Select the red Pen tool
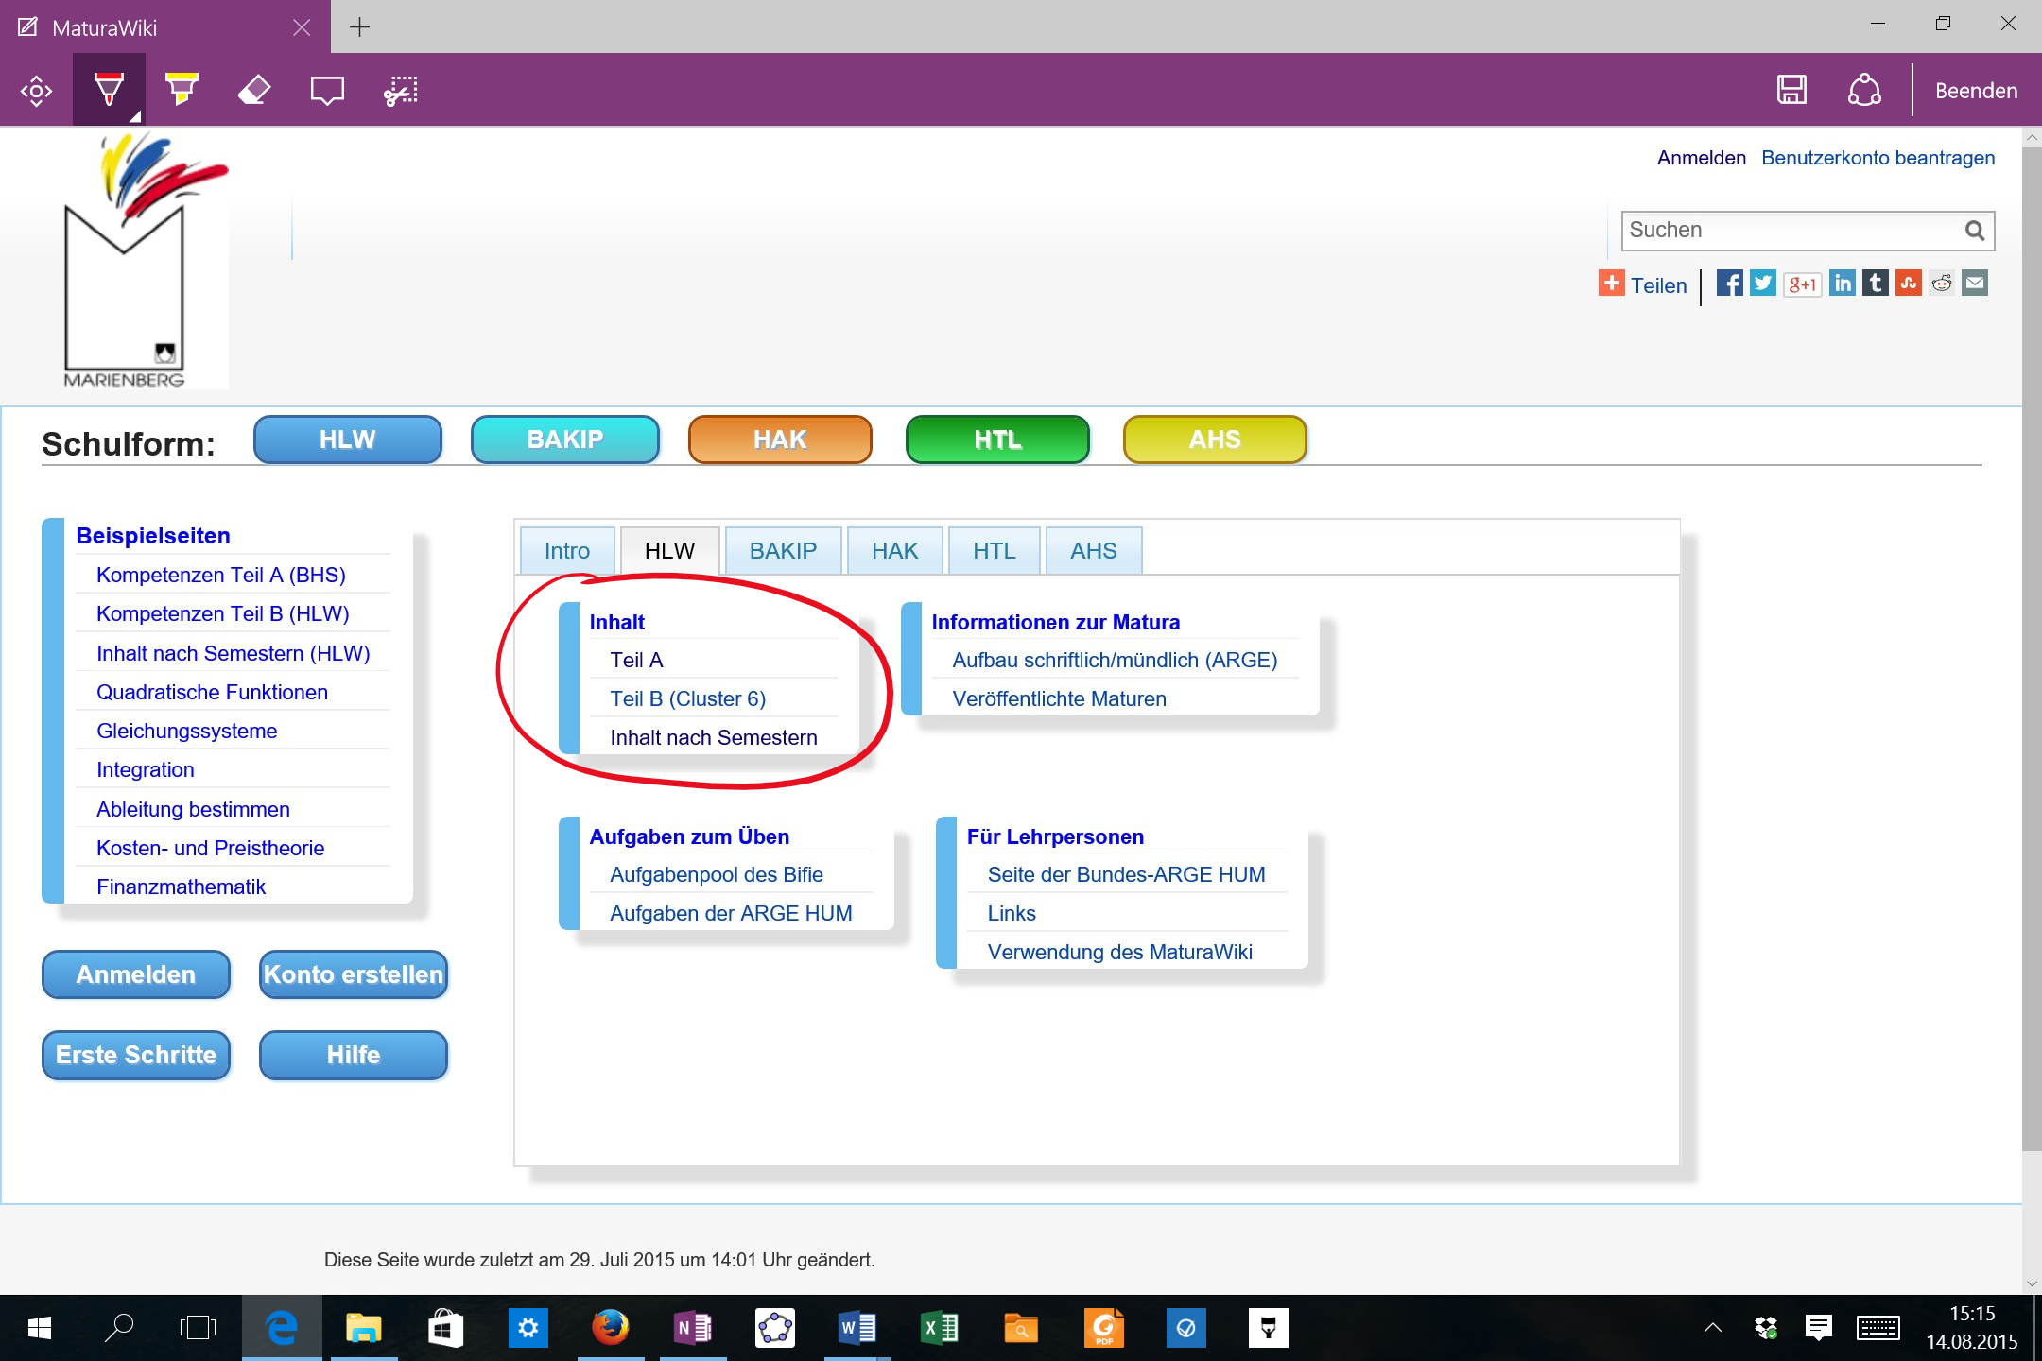 pos(109,91)
